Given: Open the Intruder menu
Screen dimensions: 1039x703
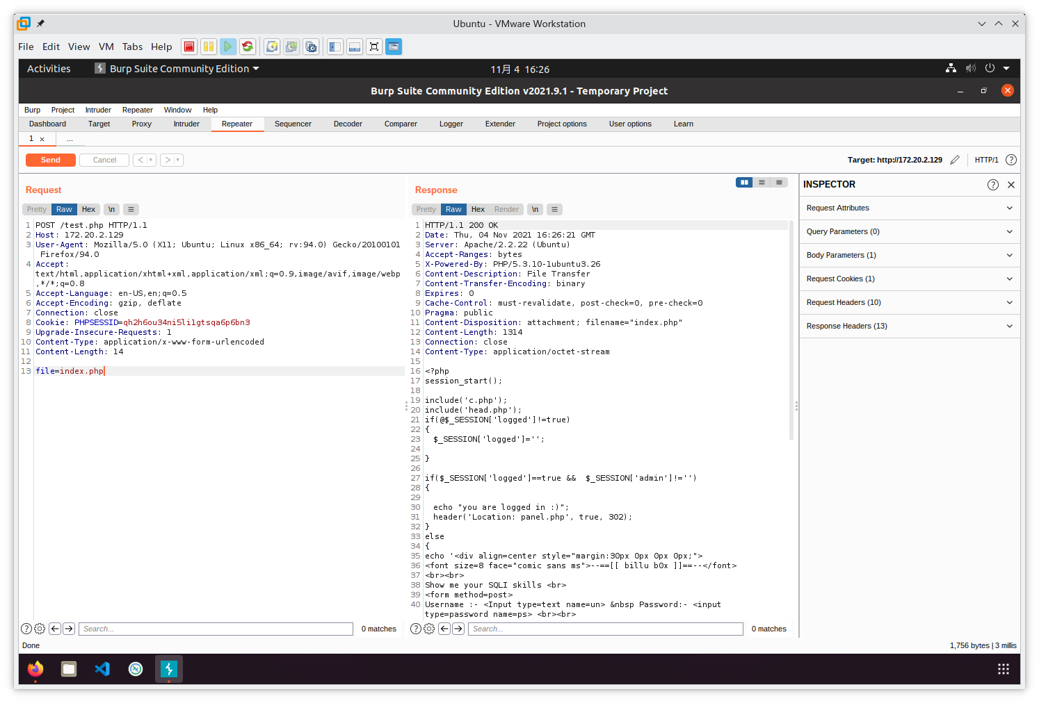Looking at the screenshot, I should click(x=98, y=110).
